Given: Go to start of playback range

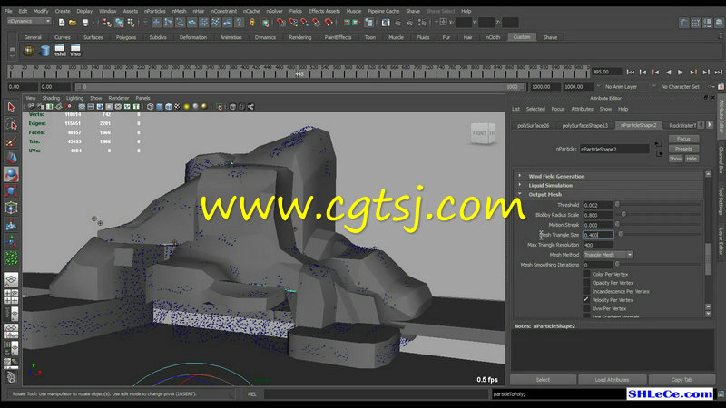Looking at the screenshot, I should (x=631, y=73).
